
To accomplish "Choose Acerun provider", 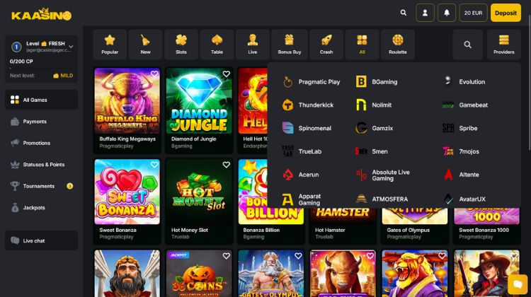I will click(x=300, y=175).
